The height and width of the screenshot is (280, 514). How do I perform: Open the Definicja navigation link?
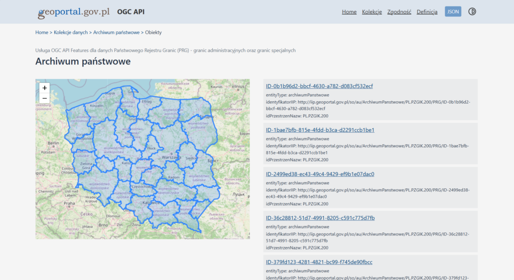(x=427, y=12)
